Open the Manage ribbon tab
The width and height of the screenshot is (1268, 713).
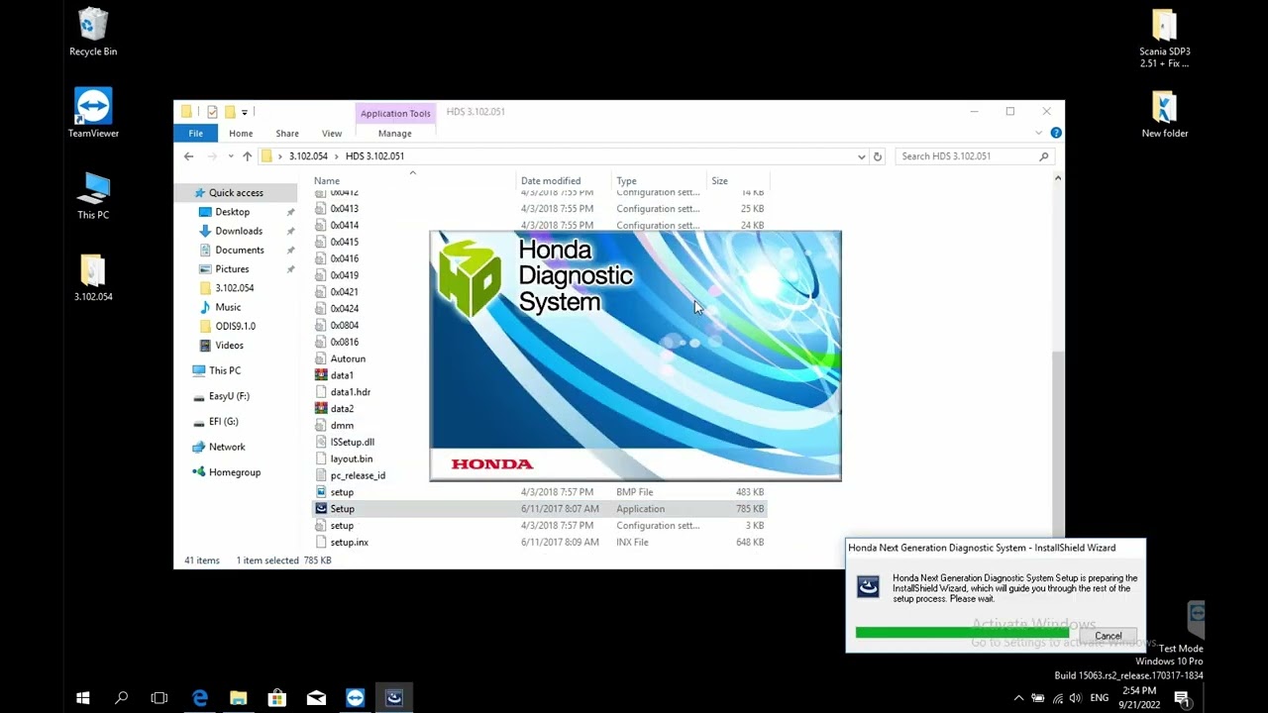tap(394, 133)
